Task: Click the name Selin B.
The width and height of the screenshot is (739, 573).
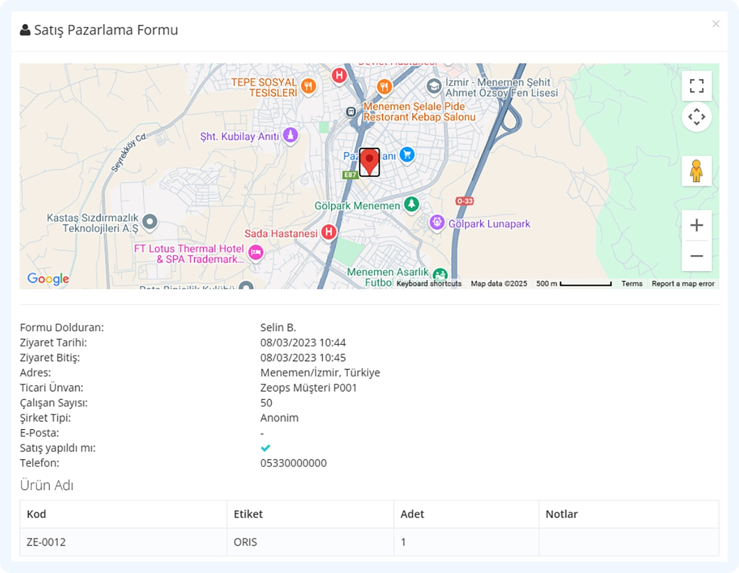Action: click(278, 327)
